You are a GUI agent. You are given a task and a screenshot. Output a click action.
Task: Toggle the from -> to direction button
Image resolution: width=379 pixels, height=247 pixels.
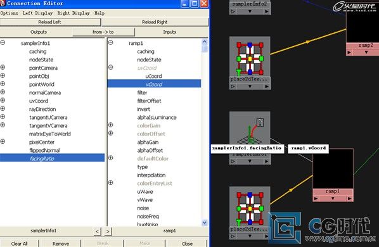(103, 32)
